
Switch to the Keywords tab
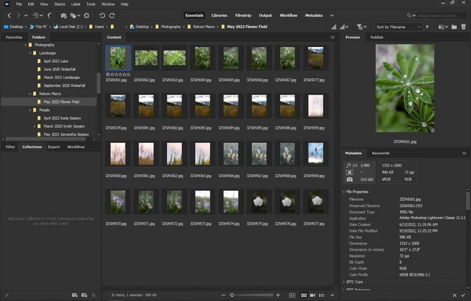[x=380, y=153]
